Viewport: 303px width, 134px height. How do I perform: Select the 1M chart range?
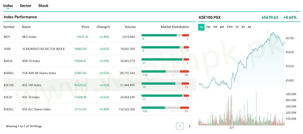click(x=215, y=27)
